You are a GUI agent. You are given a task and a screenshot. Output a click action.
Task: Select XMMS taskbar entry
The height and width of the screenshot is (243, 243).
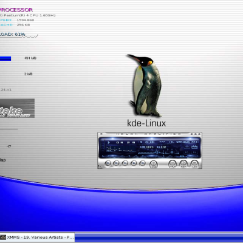[x=37, y=238]
